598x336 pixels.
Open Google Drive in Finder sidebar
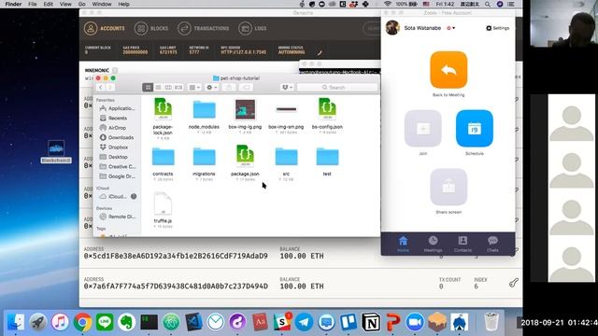pos(118,176)
